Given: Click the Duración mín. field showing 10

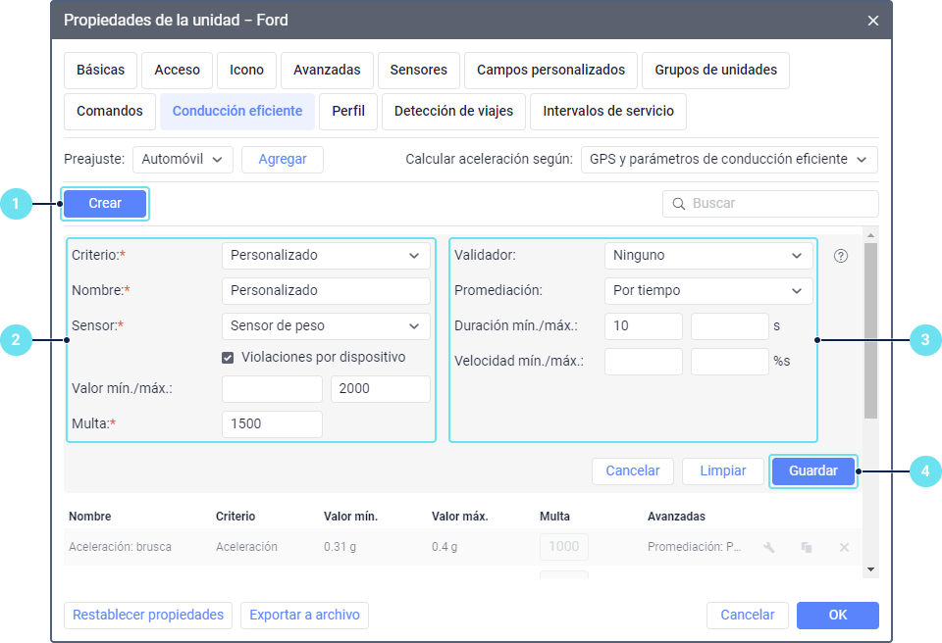Looking at the screenshot, I should coord(644,326).
